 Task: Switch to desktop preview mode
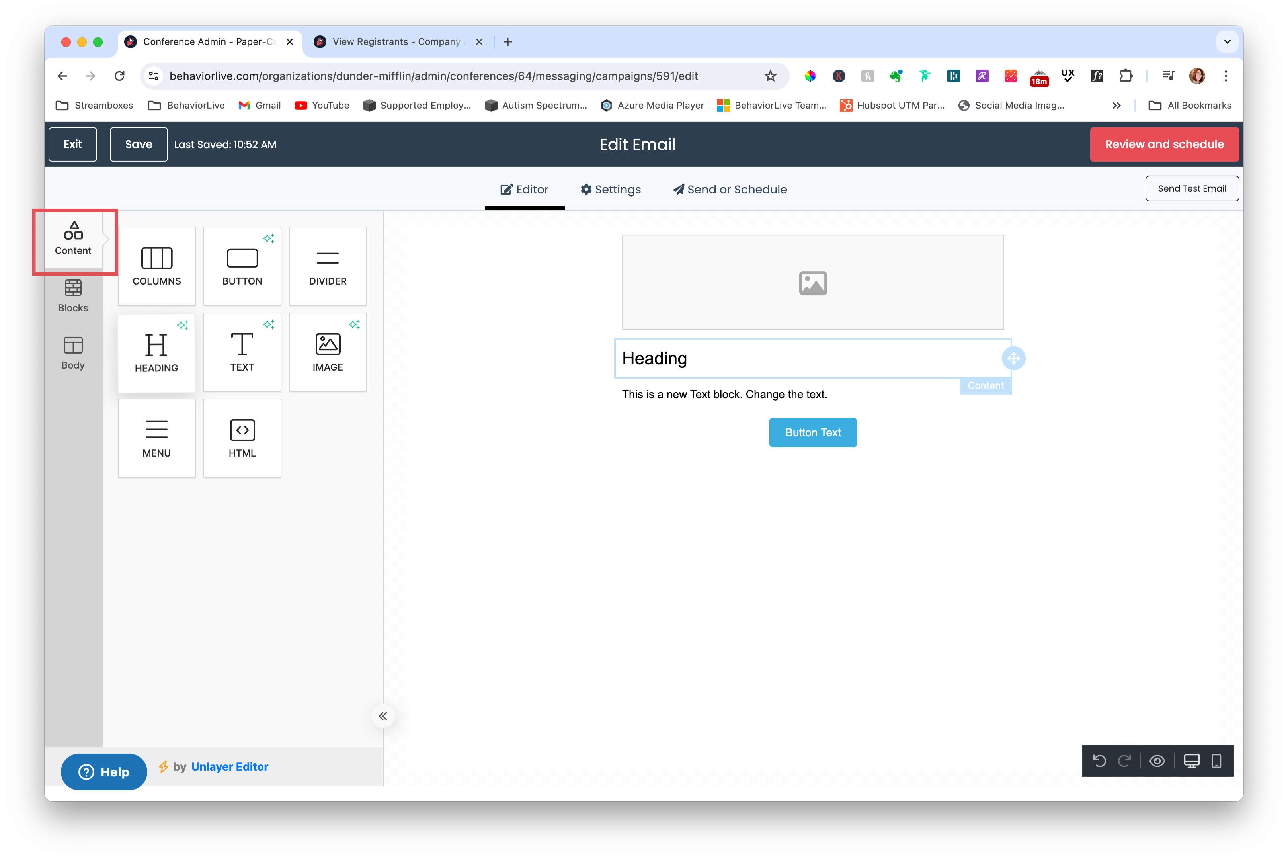coord(1191,760)
